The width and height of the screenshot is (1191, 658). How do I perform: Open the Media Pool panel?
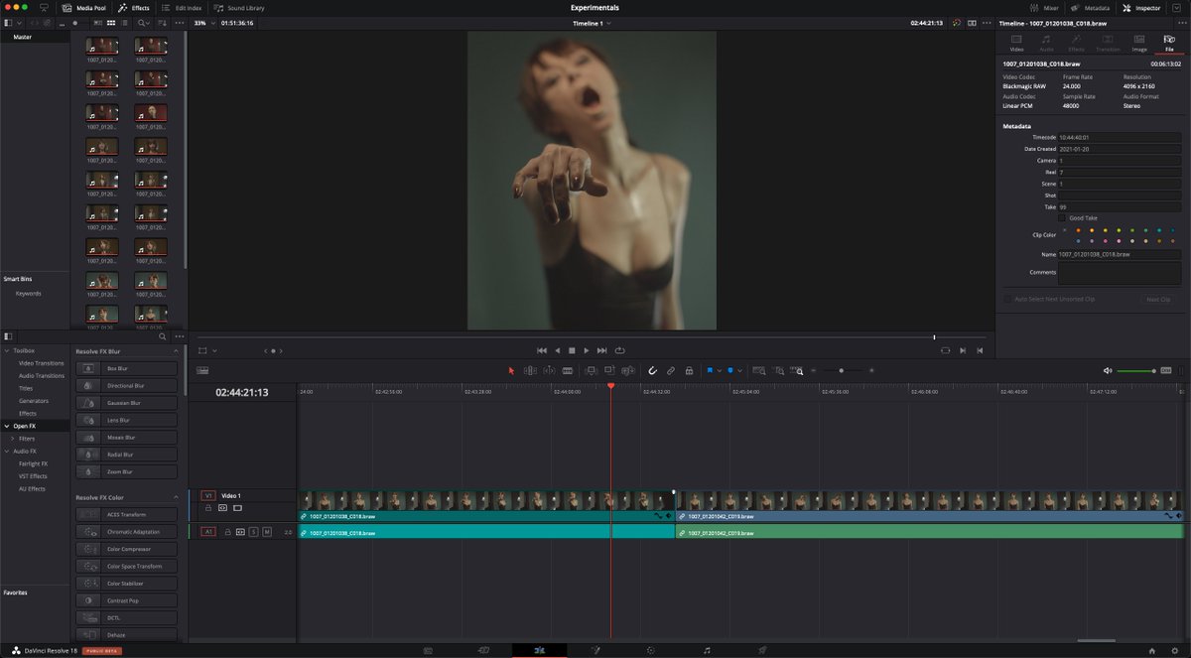coord(84,7)
